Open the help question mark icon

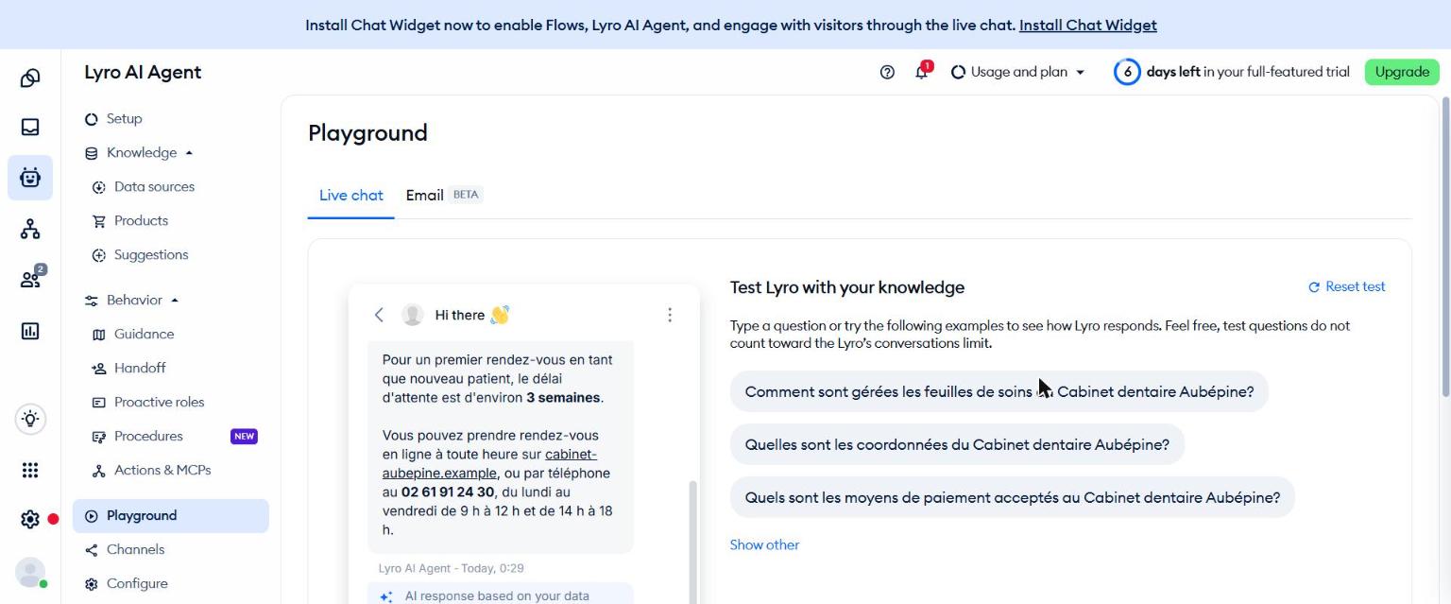point(887,72)
